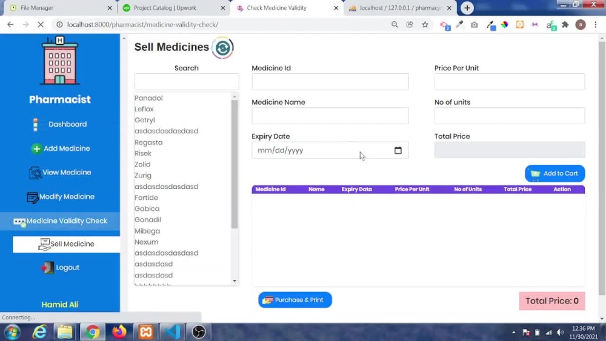
Task: Open a new browser tab
Action: [x=467, y=8]
